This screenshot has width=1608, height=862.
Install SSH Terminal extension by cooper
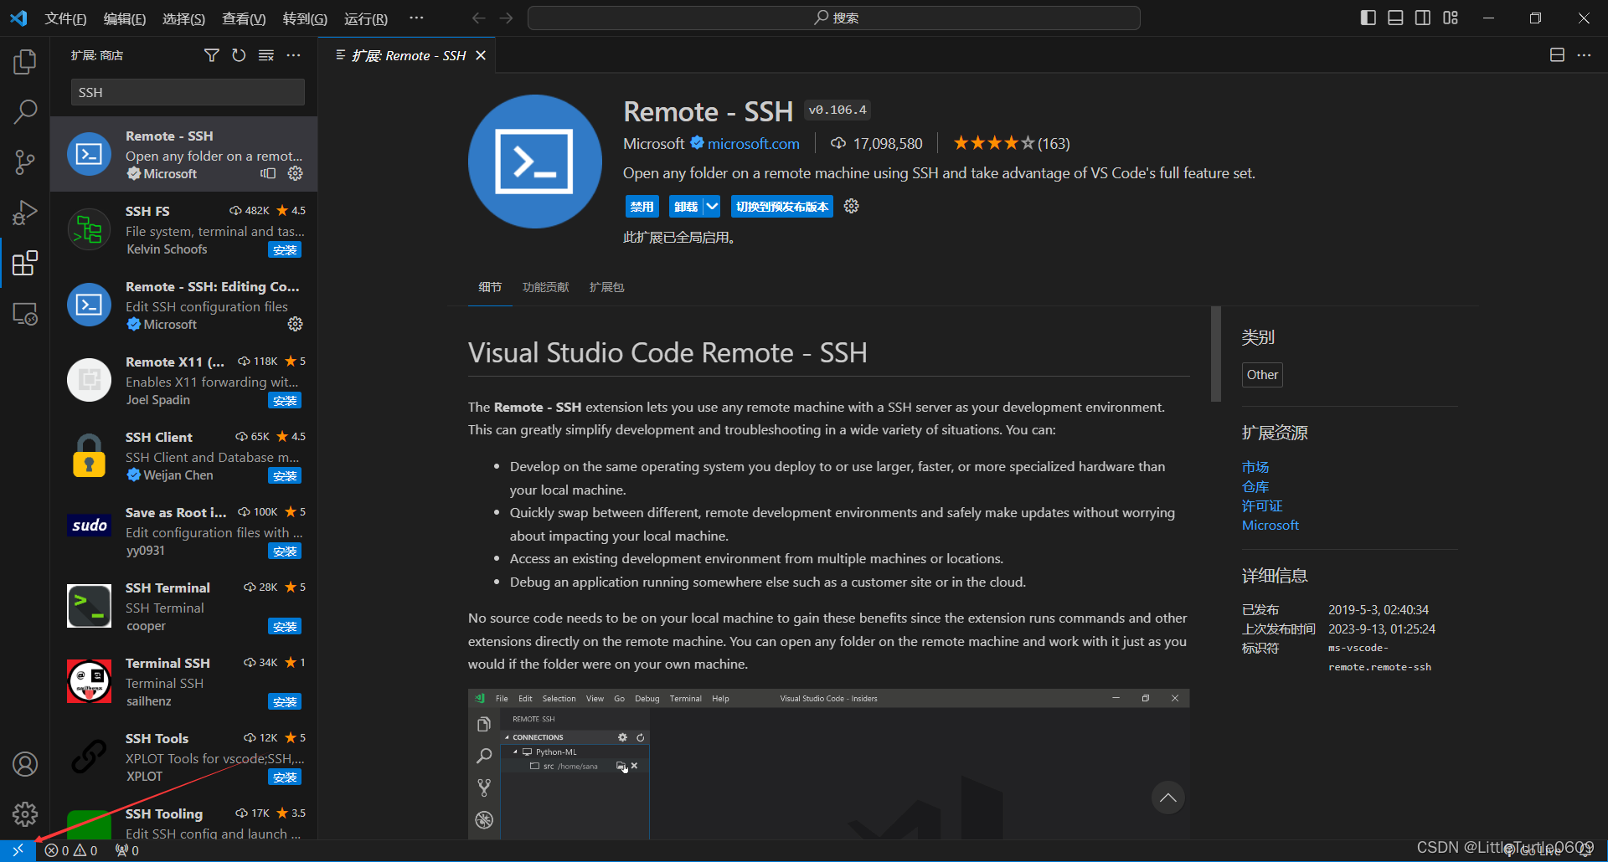coord(285,627)
